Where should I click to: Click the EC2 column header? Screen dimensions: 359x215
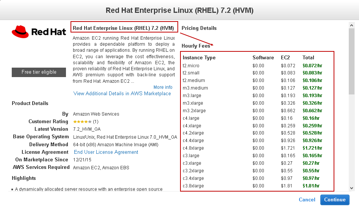[285, 58]
